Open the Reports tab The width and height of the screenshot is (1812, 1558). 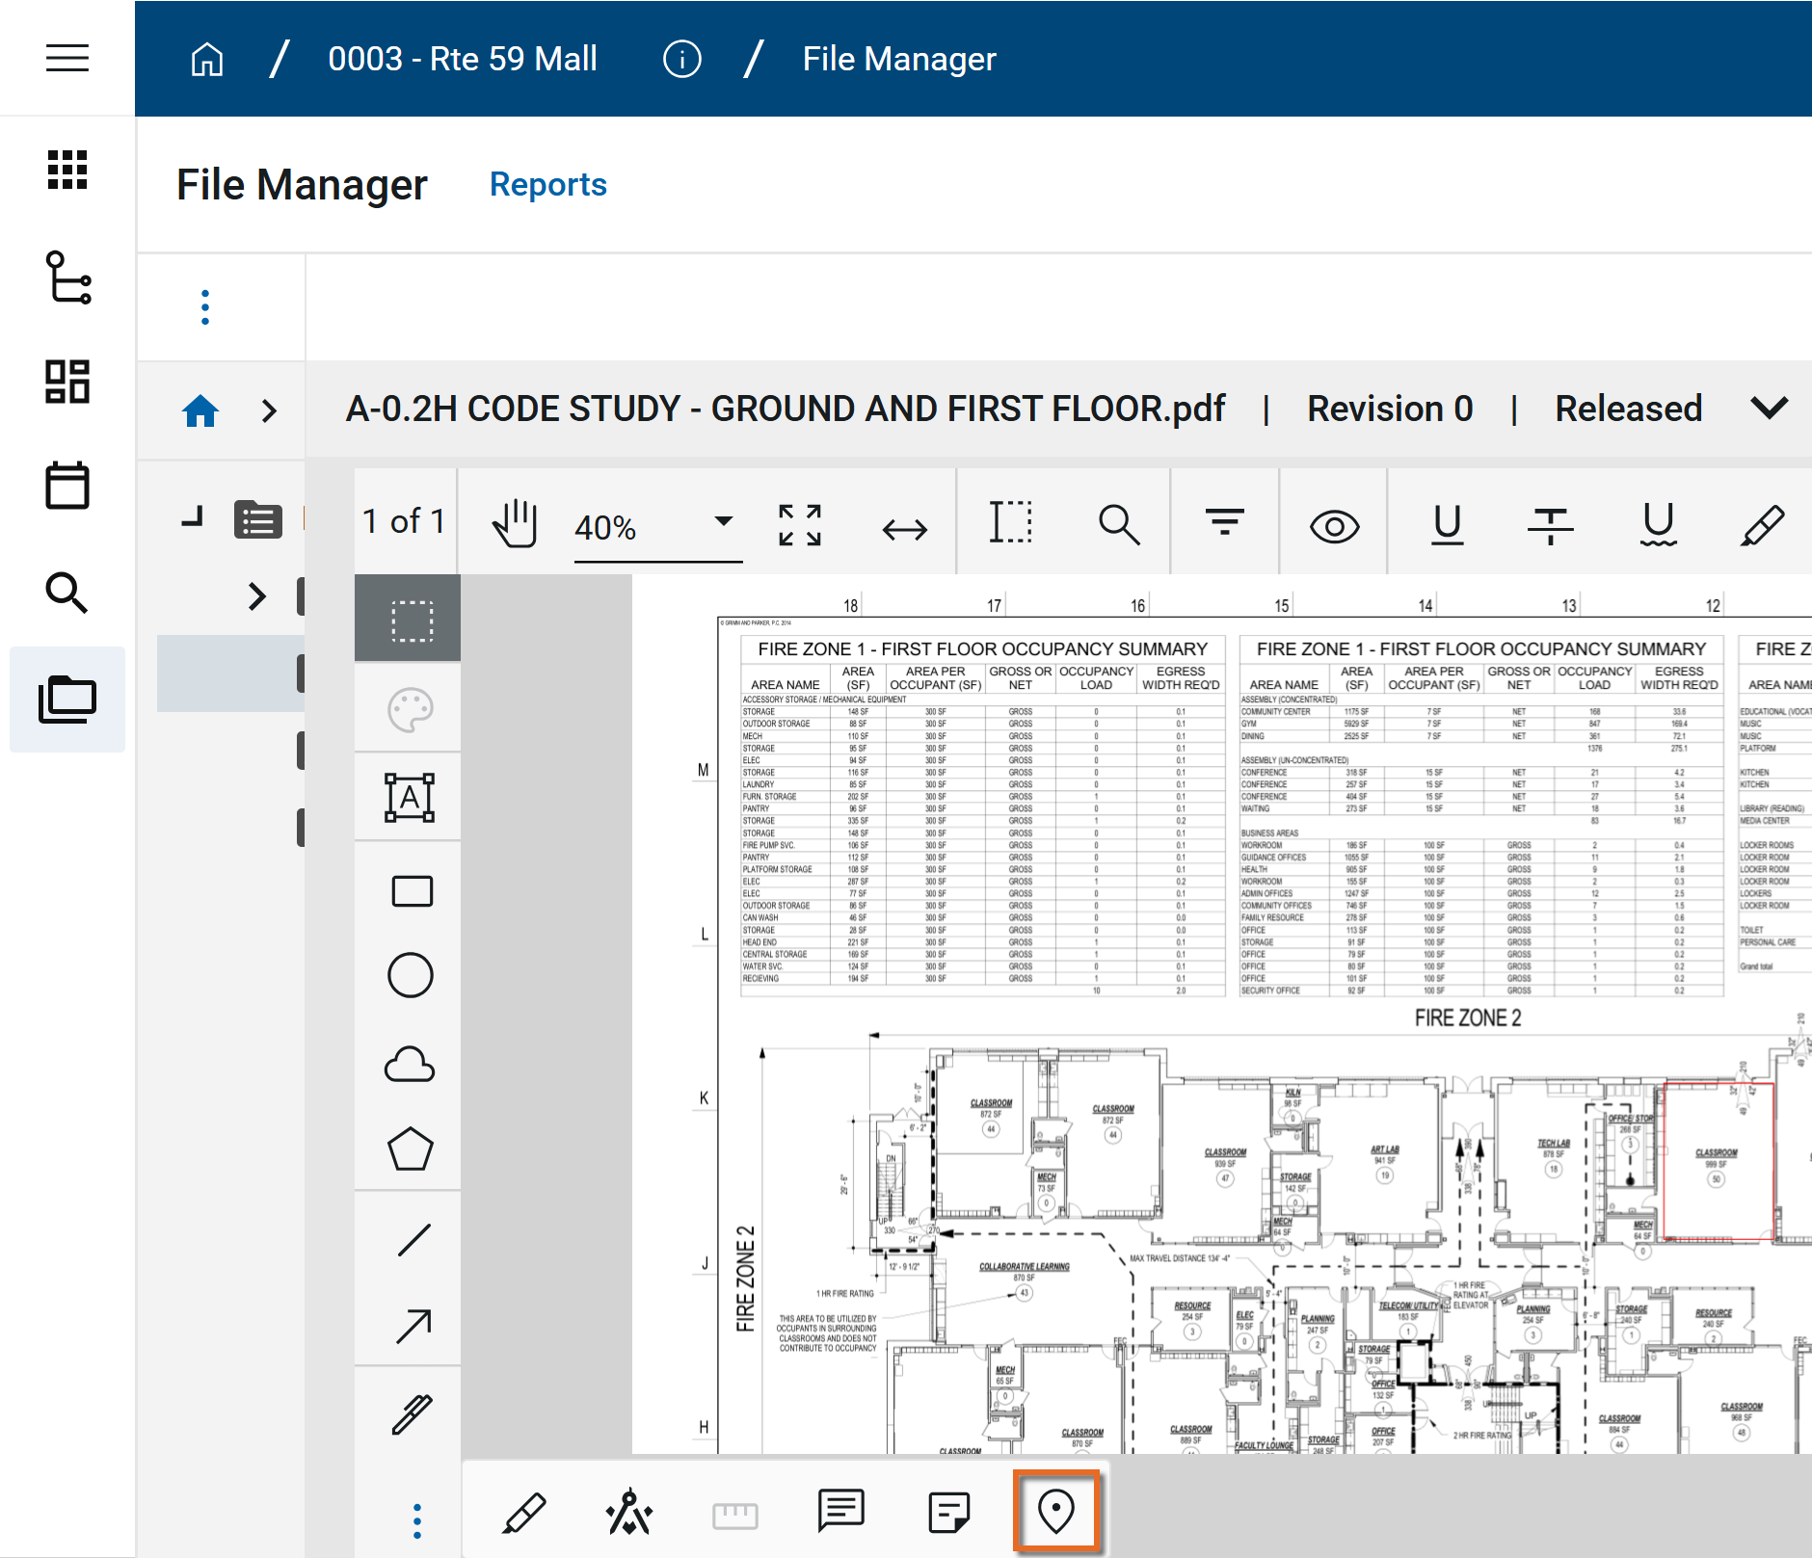[x=547, y=184]
